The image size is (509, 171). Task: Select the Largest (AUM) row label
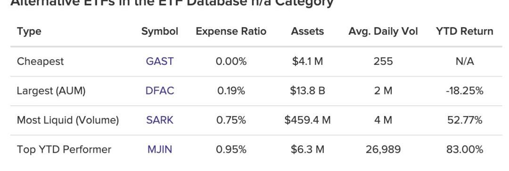click(x=51, y=91)
